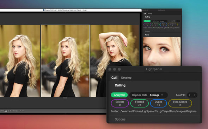
Task: Click the Faces heading in background Lightpanel
Action: (147, 35)
